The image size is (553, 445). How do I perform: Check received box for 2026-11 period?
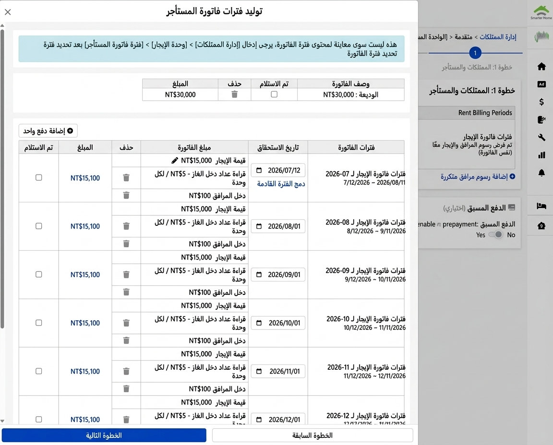[39, 371]
